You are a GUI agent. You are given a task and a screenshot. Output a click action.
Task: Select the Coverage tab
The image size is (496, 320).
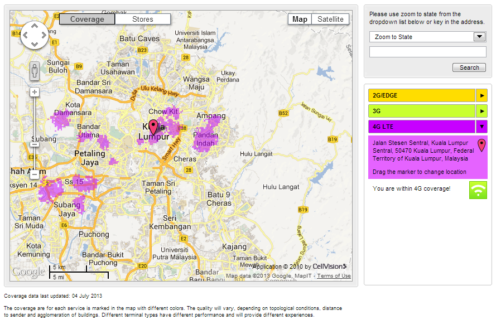coord(87,19)
